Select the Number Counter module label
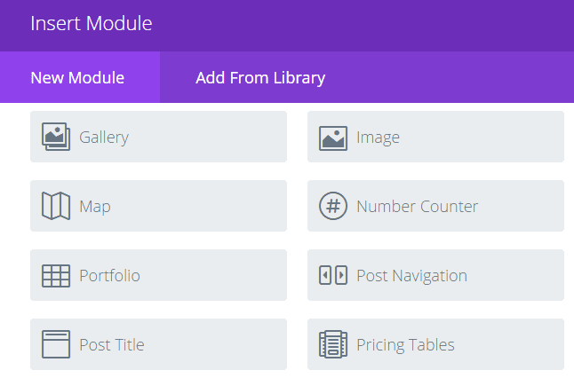This screenshot has width=574, height=378. 417,207
